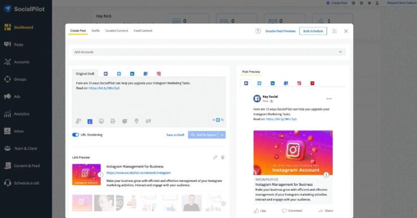
Task: Switch to the Feed Content tab
Action: 143,30
